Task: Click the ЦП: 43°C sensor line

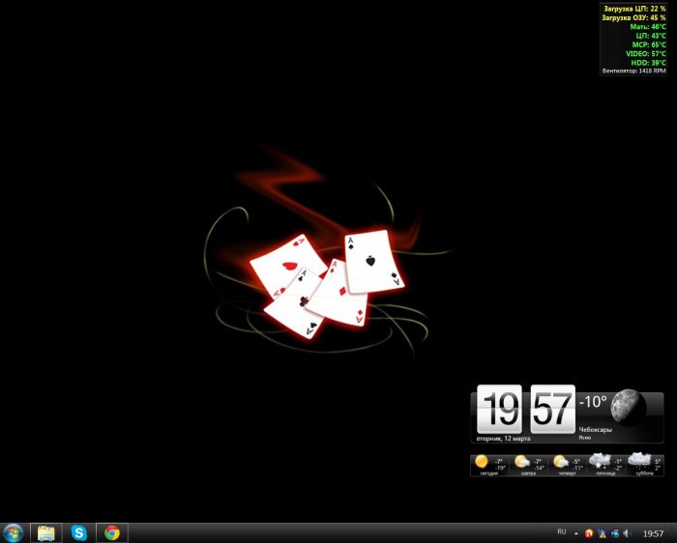Action: point(651,36)
